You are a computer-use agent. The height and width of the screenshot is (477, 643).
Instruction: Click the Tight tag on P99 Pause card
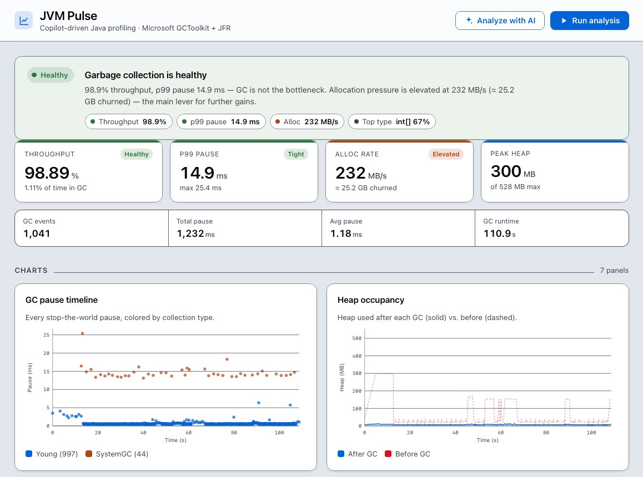pos(295,154)
